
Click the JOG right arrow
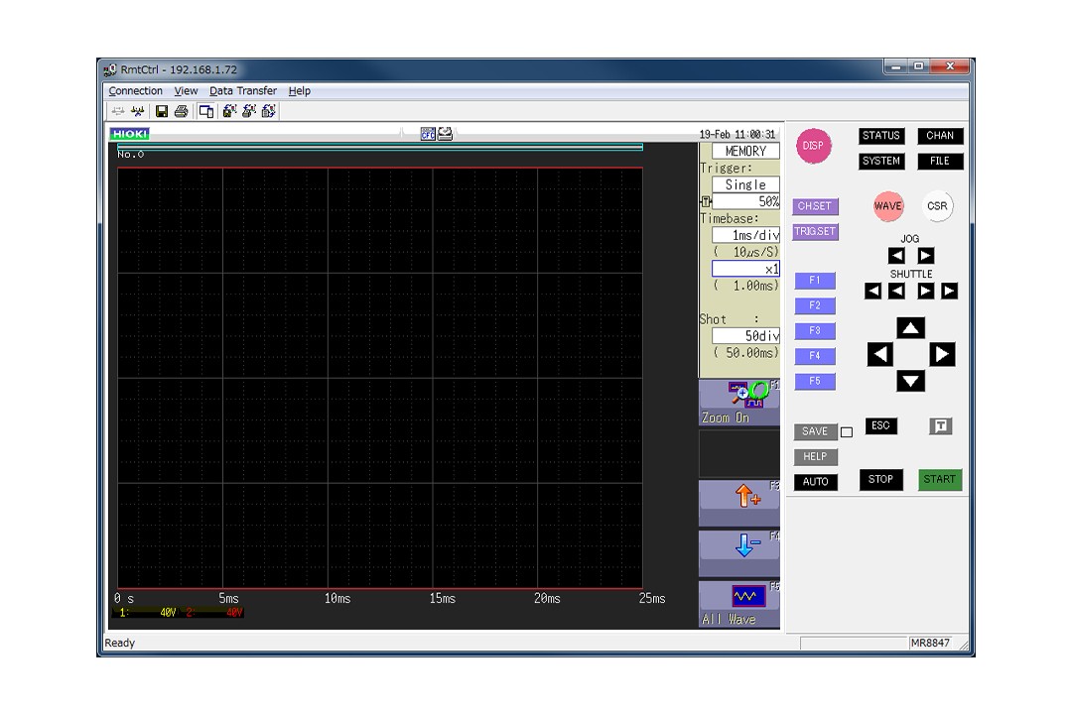pos(926,256)
